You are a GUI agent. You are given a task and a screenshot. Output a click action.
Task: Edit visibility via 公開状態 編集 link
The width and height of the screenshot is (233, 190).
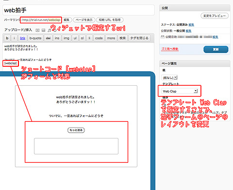(188, 31)
